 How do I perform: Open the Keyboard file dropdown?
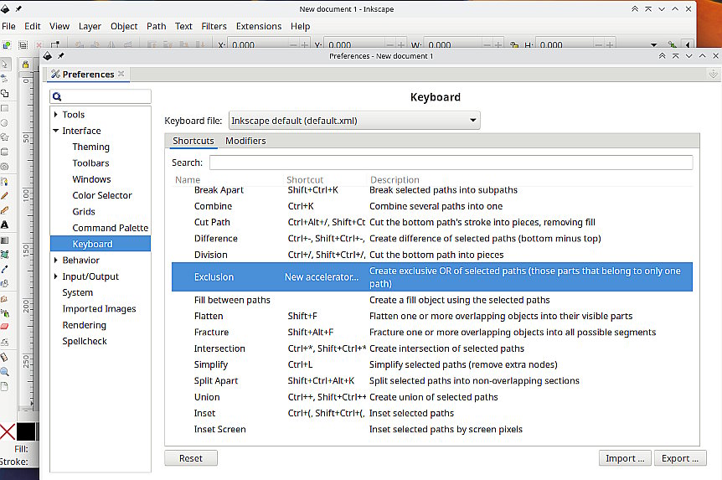pyautogui.click(x=354, y=121)
